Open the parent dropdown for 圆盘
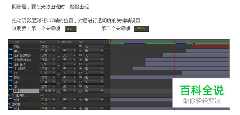This screenshot has height=115, width=240. click(x=94, y=77)
